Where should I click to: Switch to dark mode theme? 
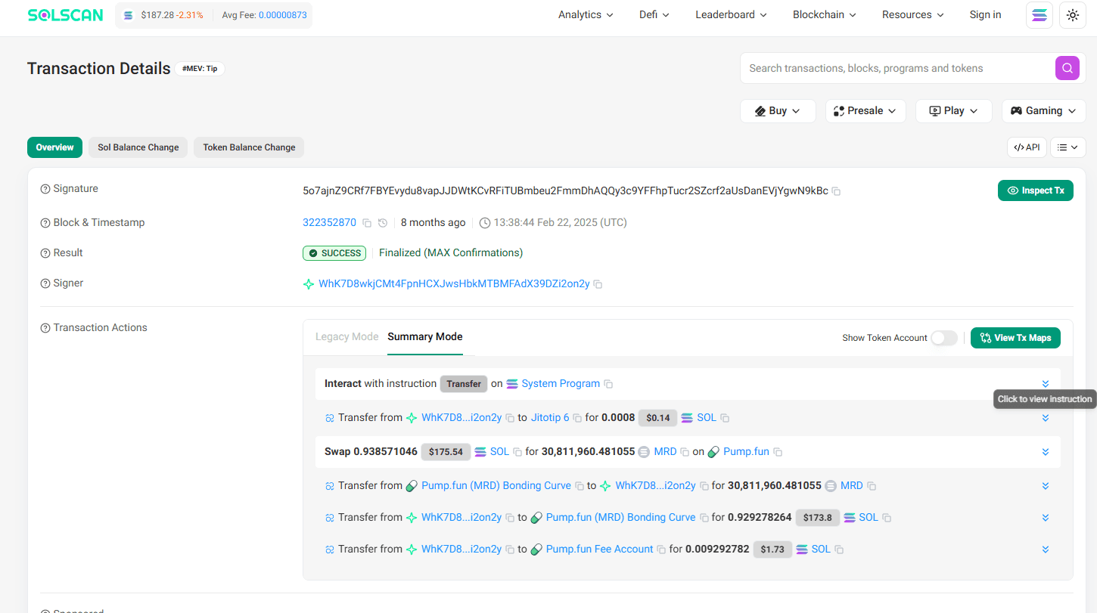point(1073,14)
